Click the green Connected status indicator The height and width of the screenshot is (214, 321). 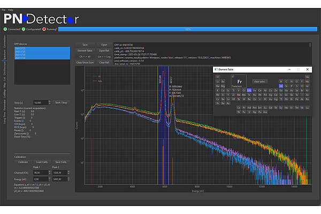coord(5,29)
